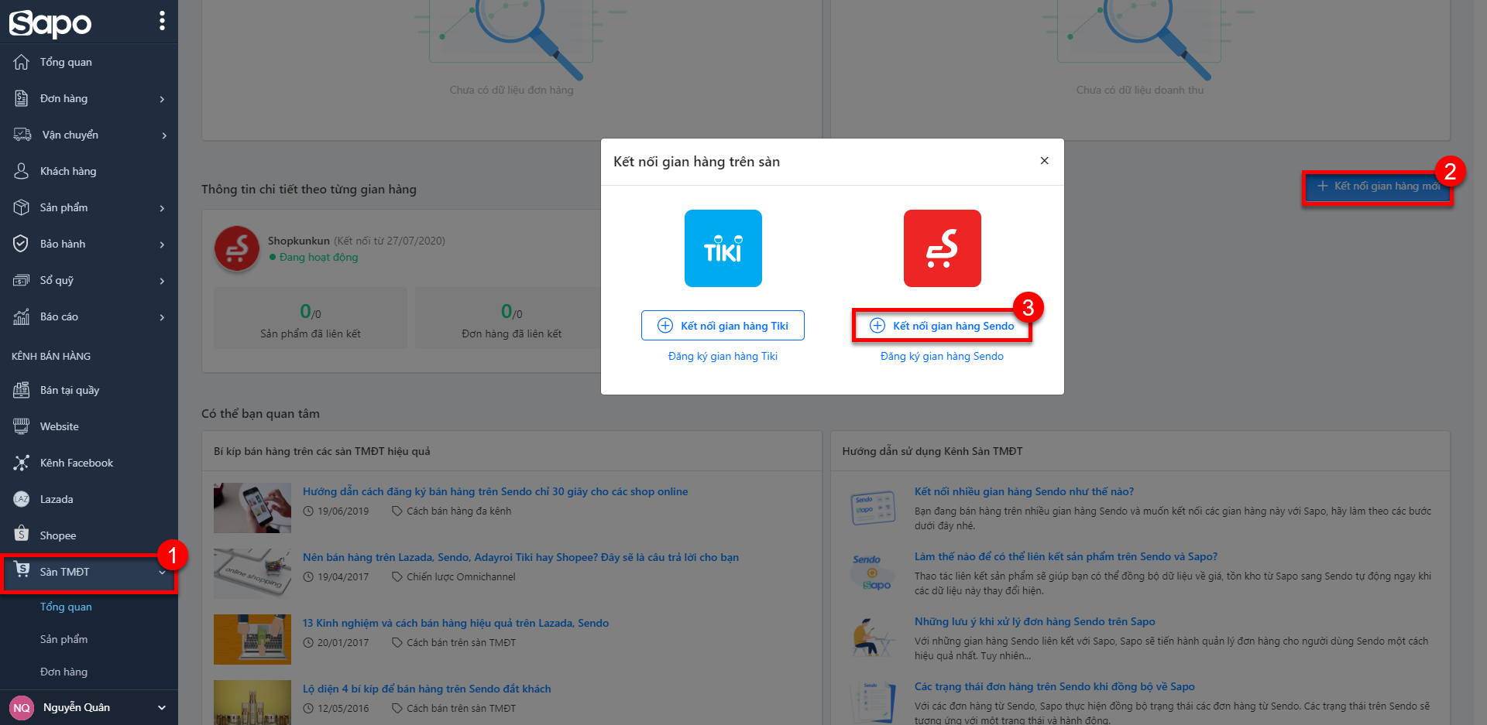Click the Sổ quỹ cash icon
Viewport: 1487px width, 725px height.
tap(22, 280)
